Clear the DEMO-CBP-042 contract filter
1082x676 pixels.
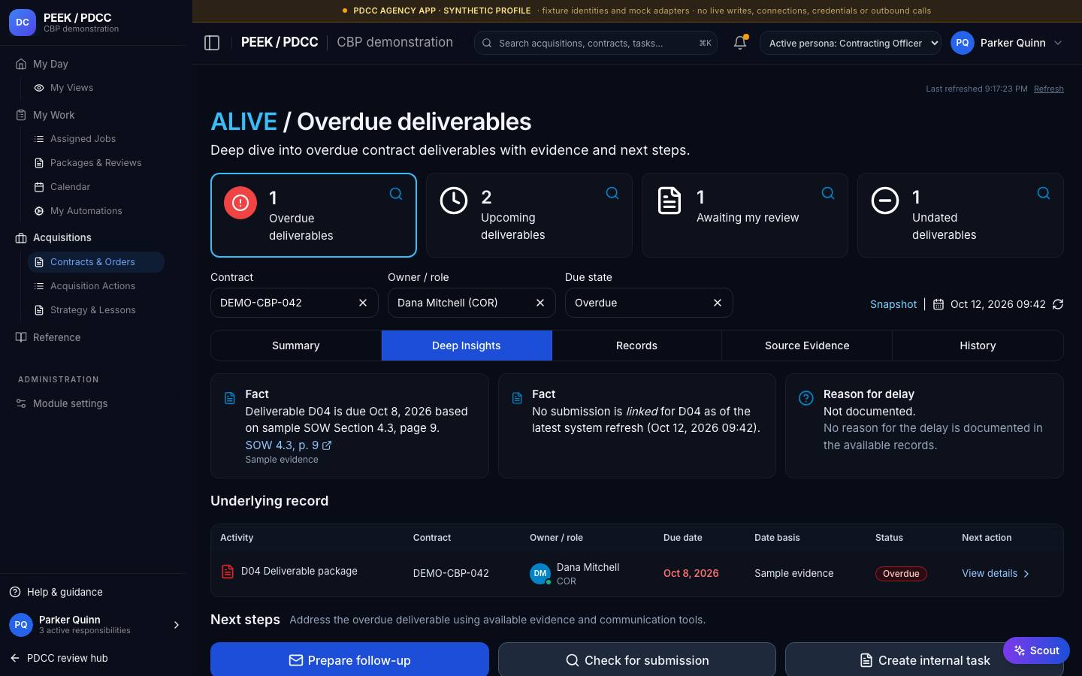pyautogui.click(x=363, y=303)
